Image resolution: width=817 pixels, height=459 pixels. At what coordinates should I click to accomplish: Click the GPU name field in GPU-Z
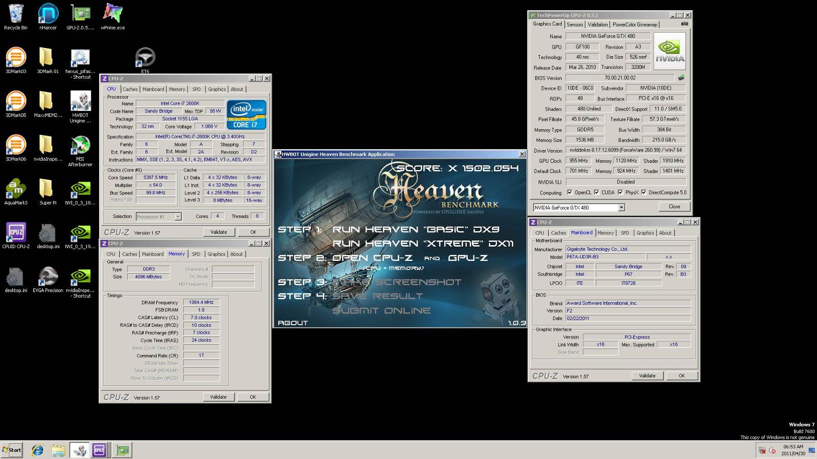click(x=608, y=36)
